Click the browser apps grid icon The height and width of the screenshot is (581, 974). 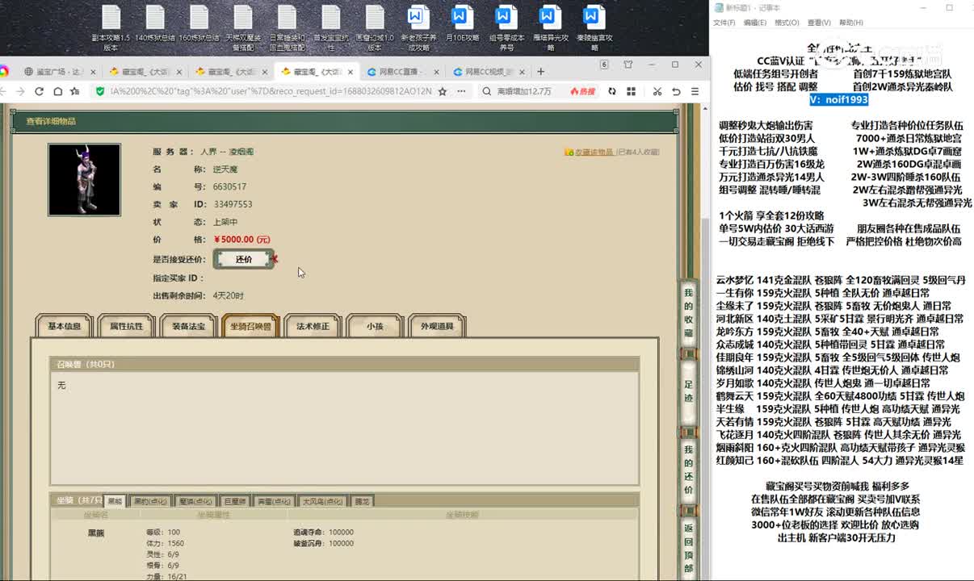point(631,91)
